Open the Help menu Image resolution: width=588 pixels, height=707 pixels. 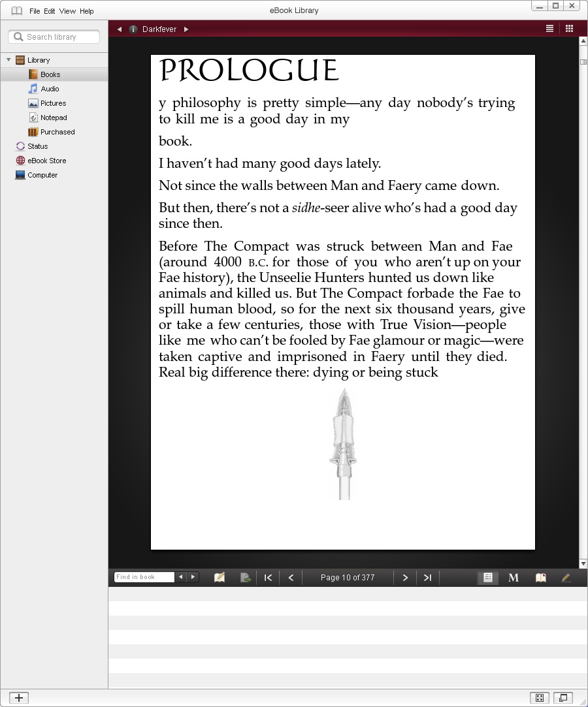click(87, 11)
